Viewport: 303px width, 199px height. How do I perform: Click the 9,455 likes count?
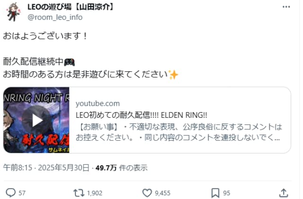point(162,193)
